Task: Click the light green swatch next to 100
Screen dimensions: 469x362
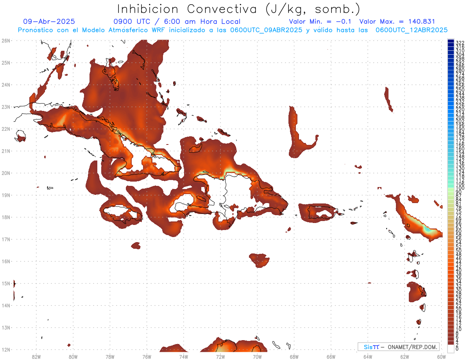Action: pos(451,189)
